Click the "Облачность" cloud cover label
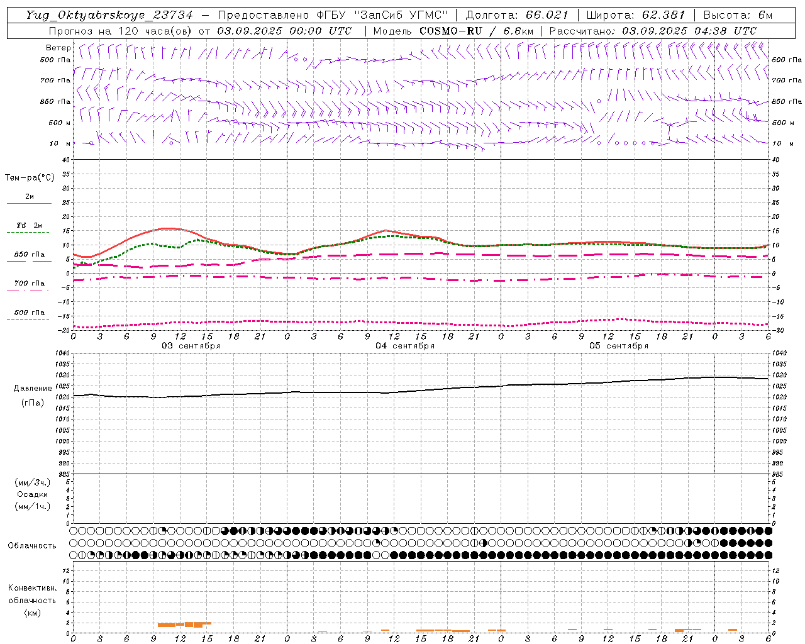 (x=32, y=545)
